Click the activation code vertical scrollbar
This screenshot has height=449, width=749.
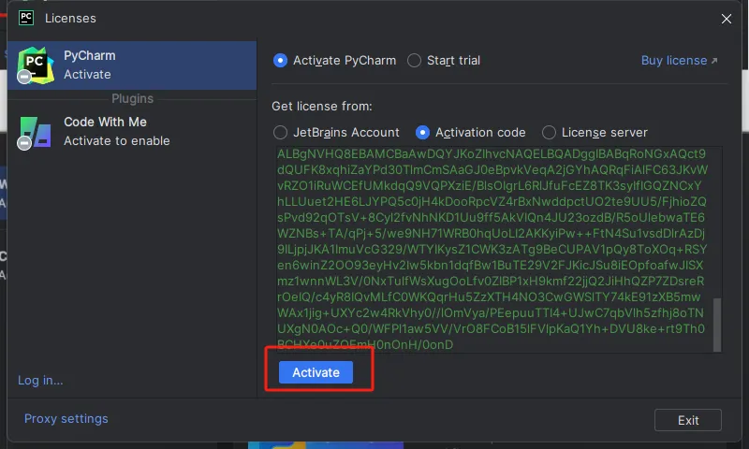(717, 324)
